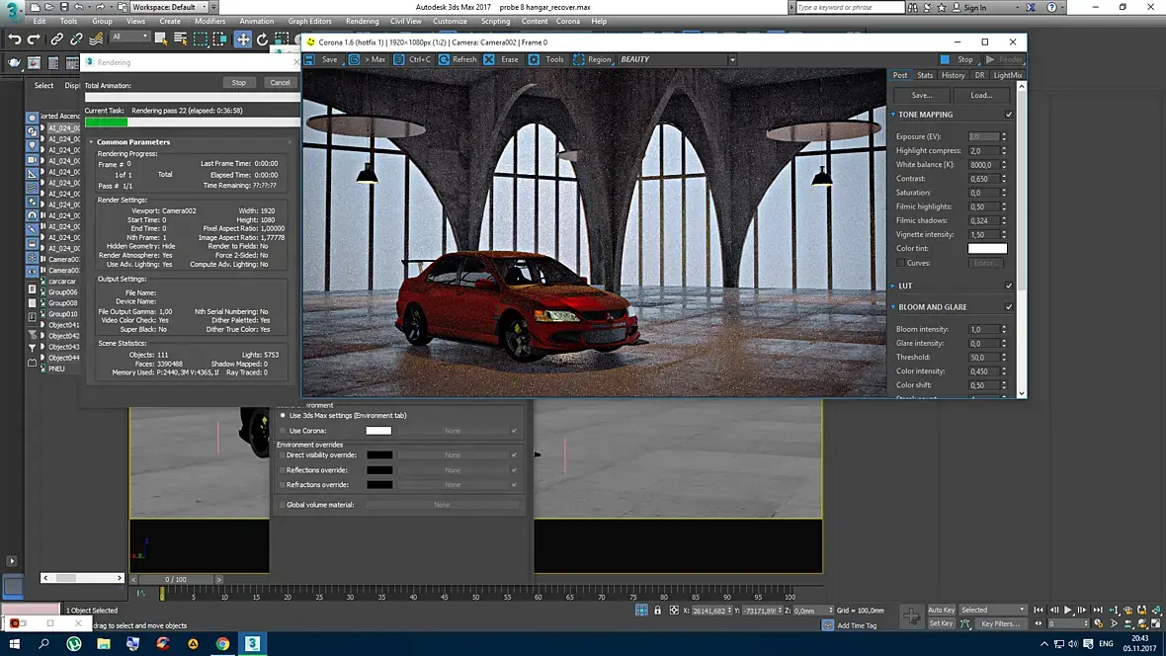
Task: Click the selection lock toggle padlock icon
Action: pos(657,611)
